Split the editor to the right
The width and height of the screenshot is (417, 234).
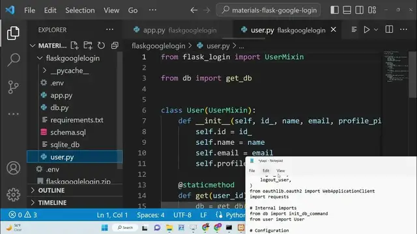coord(389,29)
